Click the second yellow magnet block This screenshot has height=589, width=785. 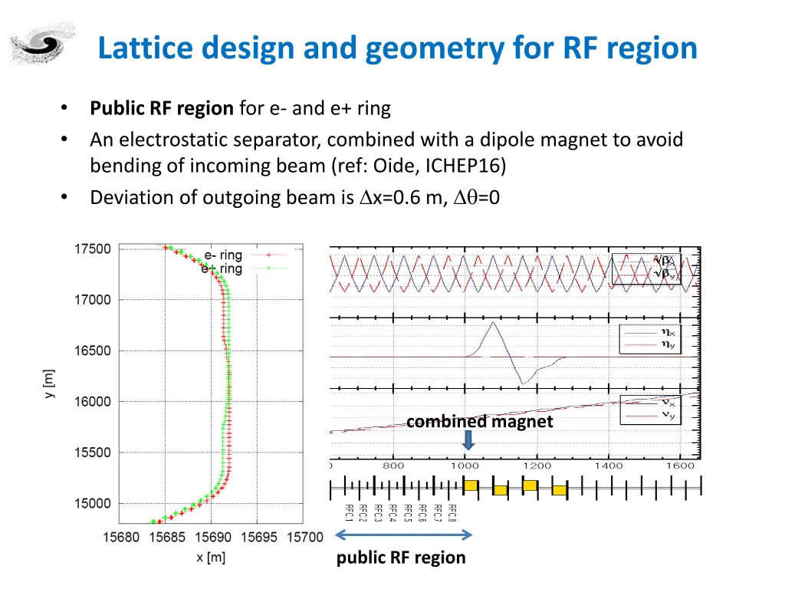[500, 490]
